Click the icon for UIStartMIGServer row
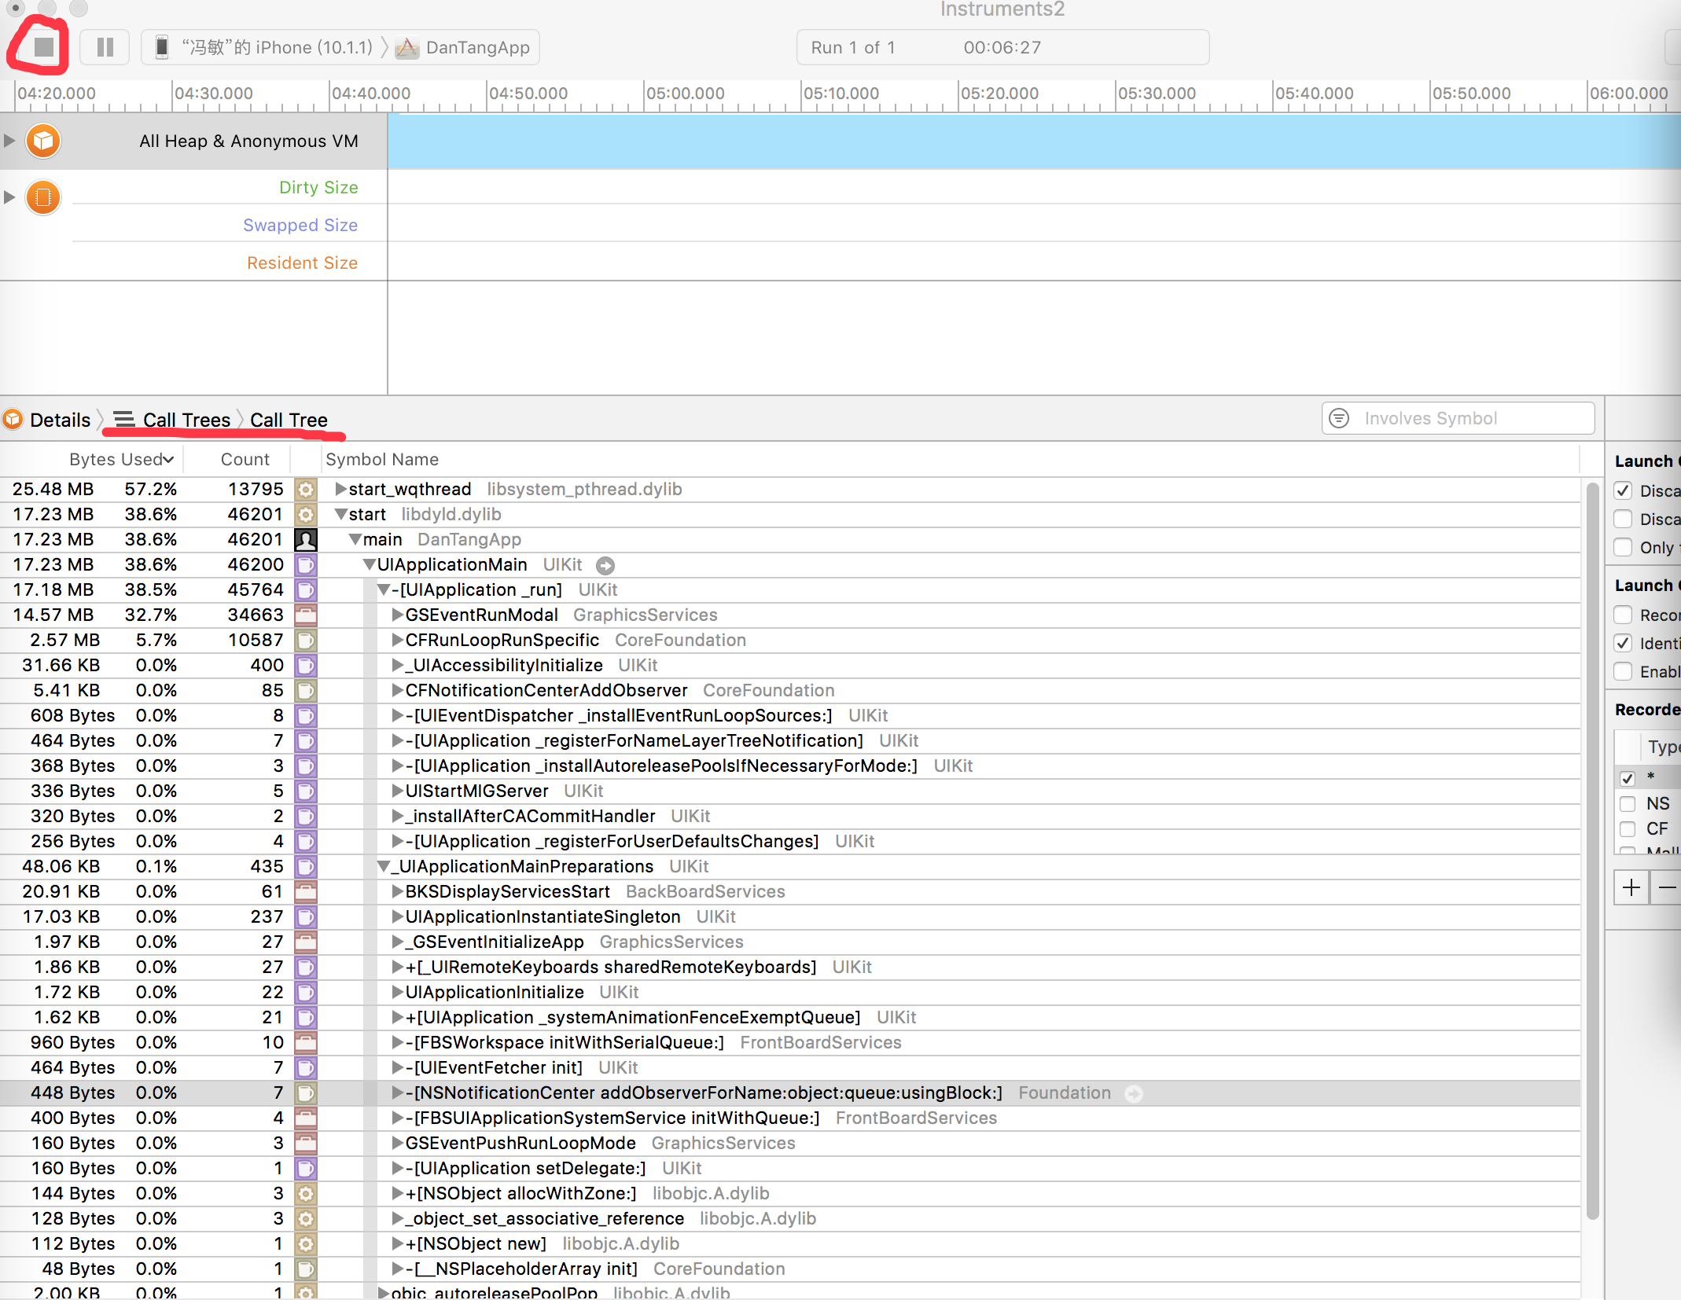 (306, 791)
